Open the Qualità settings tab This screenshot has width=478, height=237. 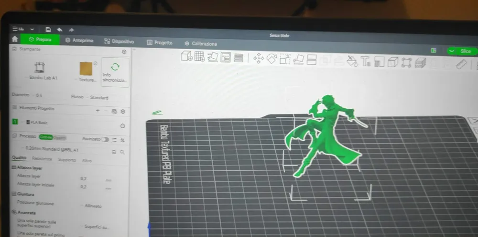pos(19,157)
